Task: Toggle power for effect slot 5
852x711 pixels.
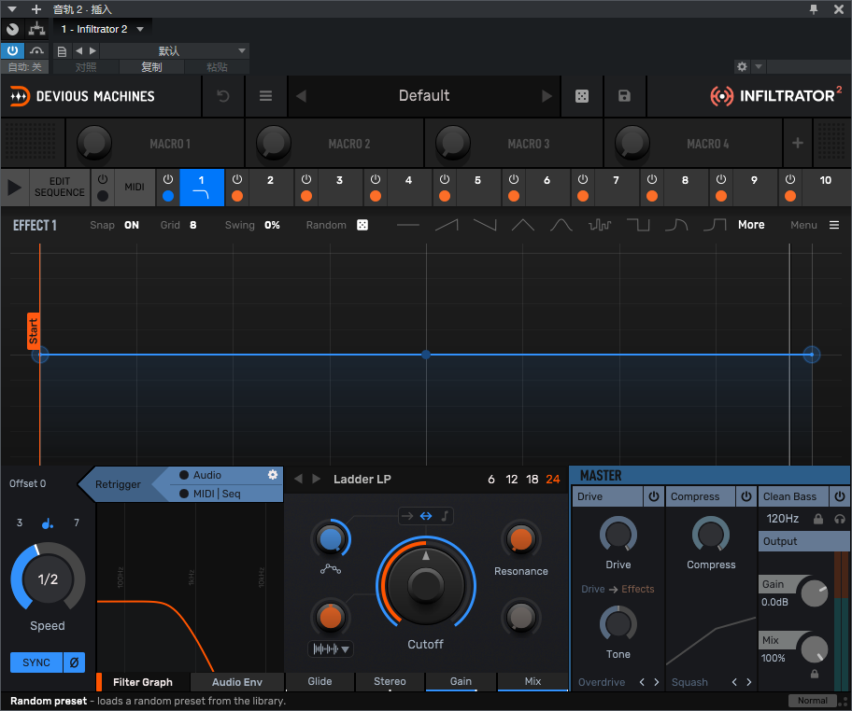Action: click(445, 179)
